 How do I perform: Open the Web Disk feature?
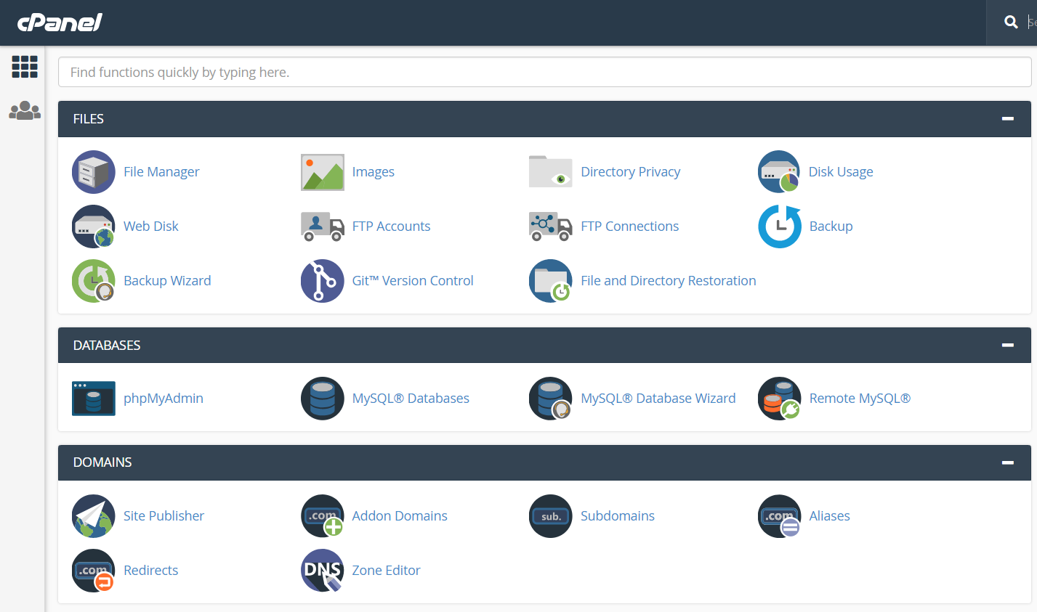pyautogui.click(x=151, y=226)
